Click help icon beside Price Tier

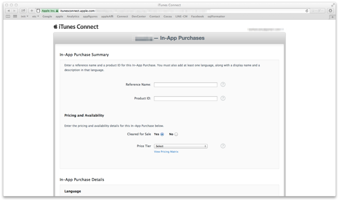click(223, 146)
